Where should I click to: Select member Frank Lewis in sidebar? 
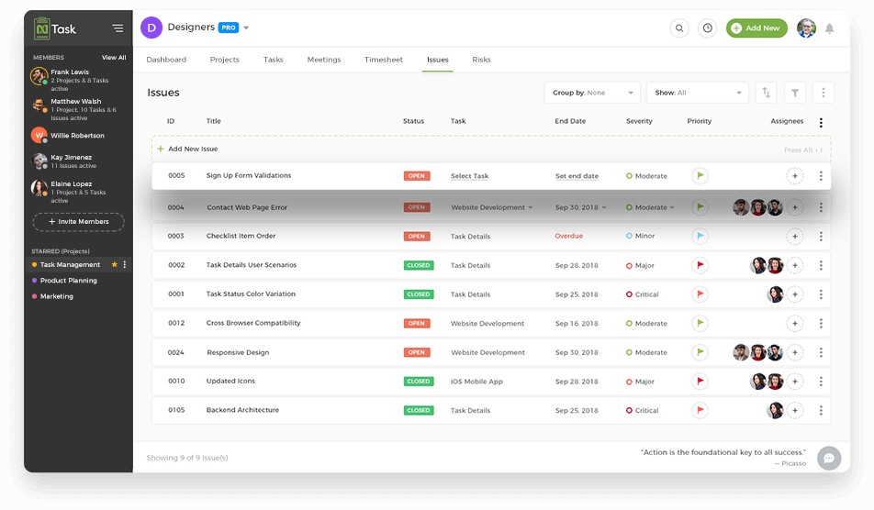[x=79, y=80]
